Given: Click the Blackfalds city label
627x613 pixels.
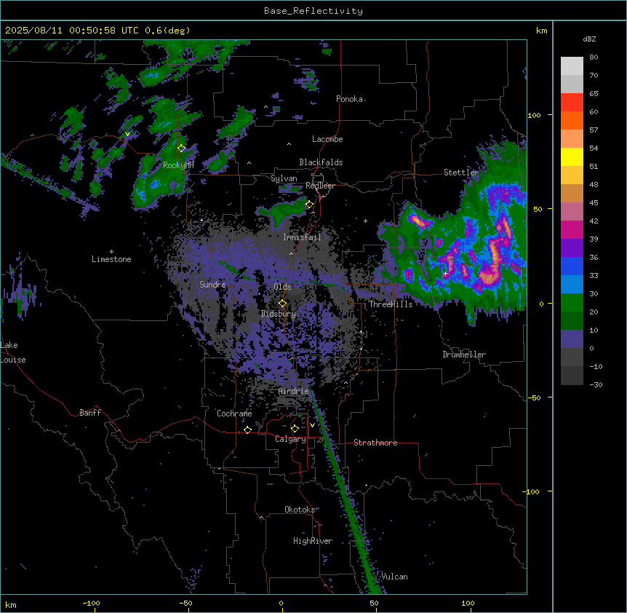Looking at the screenshot, I should [x=321, y=162].
